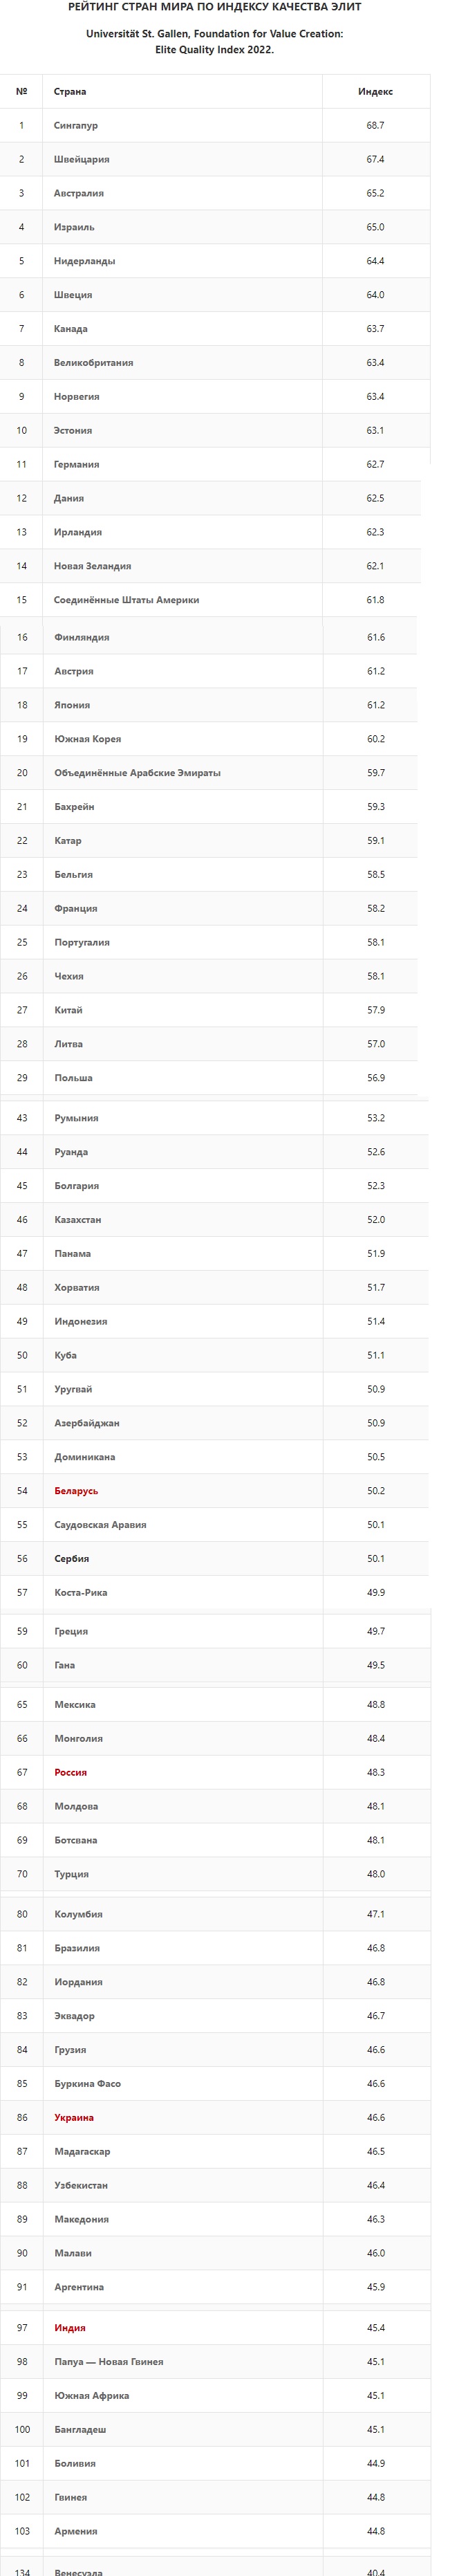Click the highlighted Украина entry
Image resolution: width=459 pixels, height=2576 pixels.
tap(74, 2117)
